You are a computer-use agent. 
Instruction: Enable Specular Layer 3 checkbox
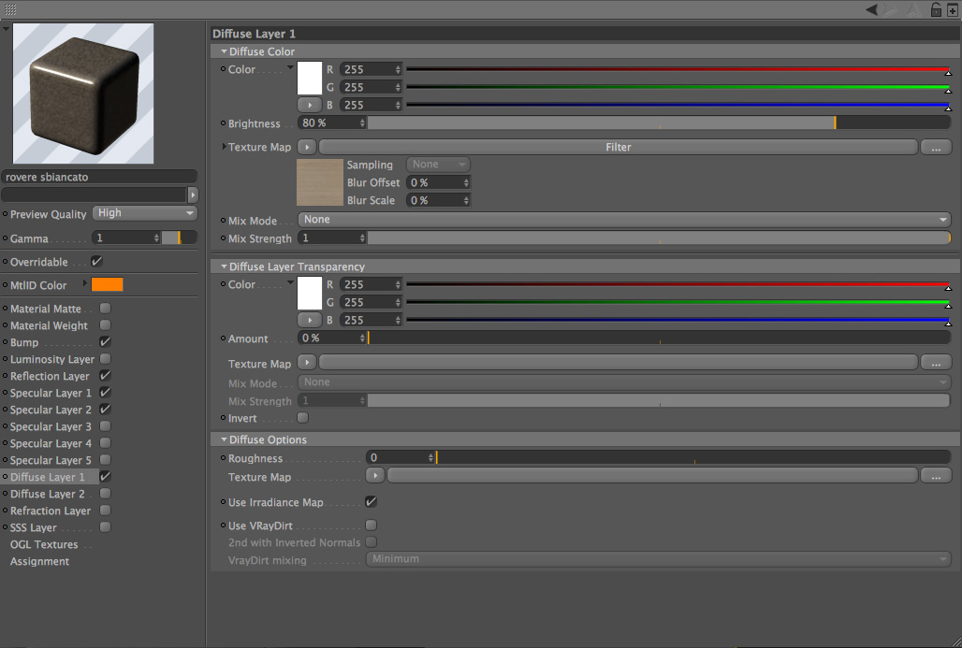[106, 426]
